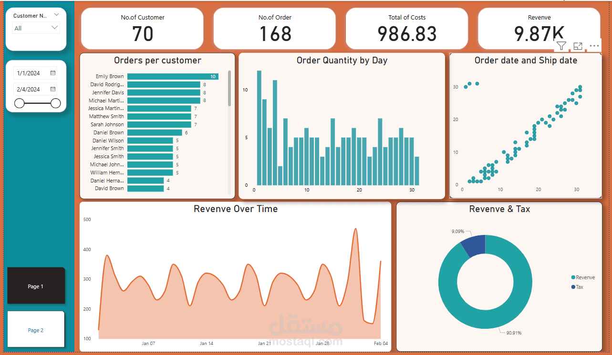Image resolution: width=612 pixels, height=355 pixels.
Task: Expand the slicer selection list arrow
Action: (54, 28)
